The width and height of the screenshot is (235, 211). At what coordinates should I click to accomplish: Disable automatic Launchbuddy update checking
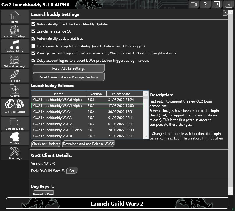point(33,24)
